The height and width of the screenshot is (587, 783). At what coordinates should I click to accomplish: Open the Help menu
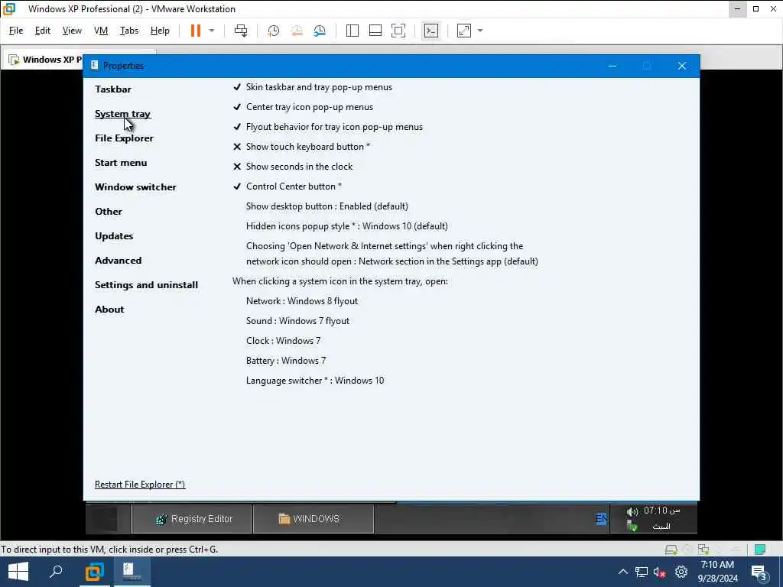pyautogui.click(x=160, y=31)
